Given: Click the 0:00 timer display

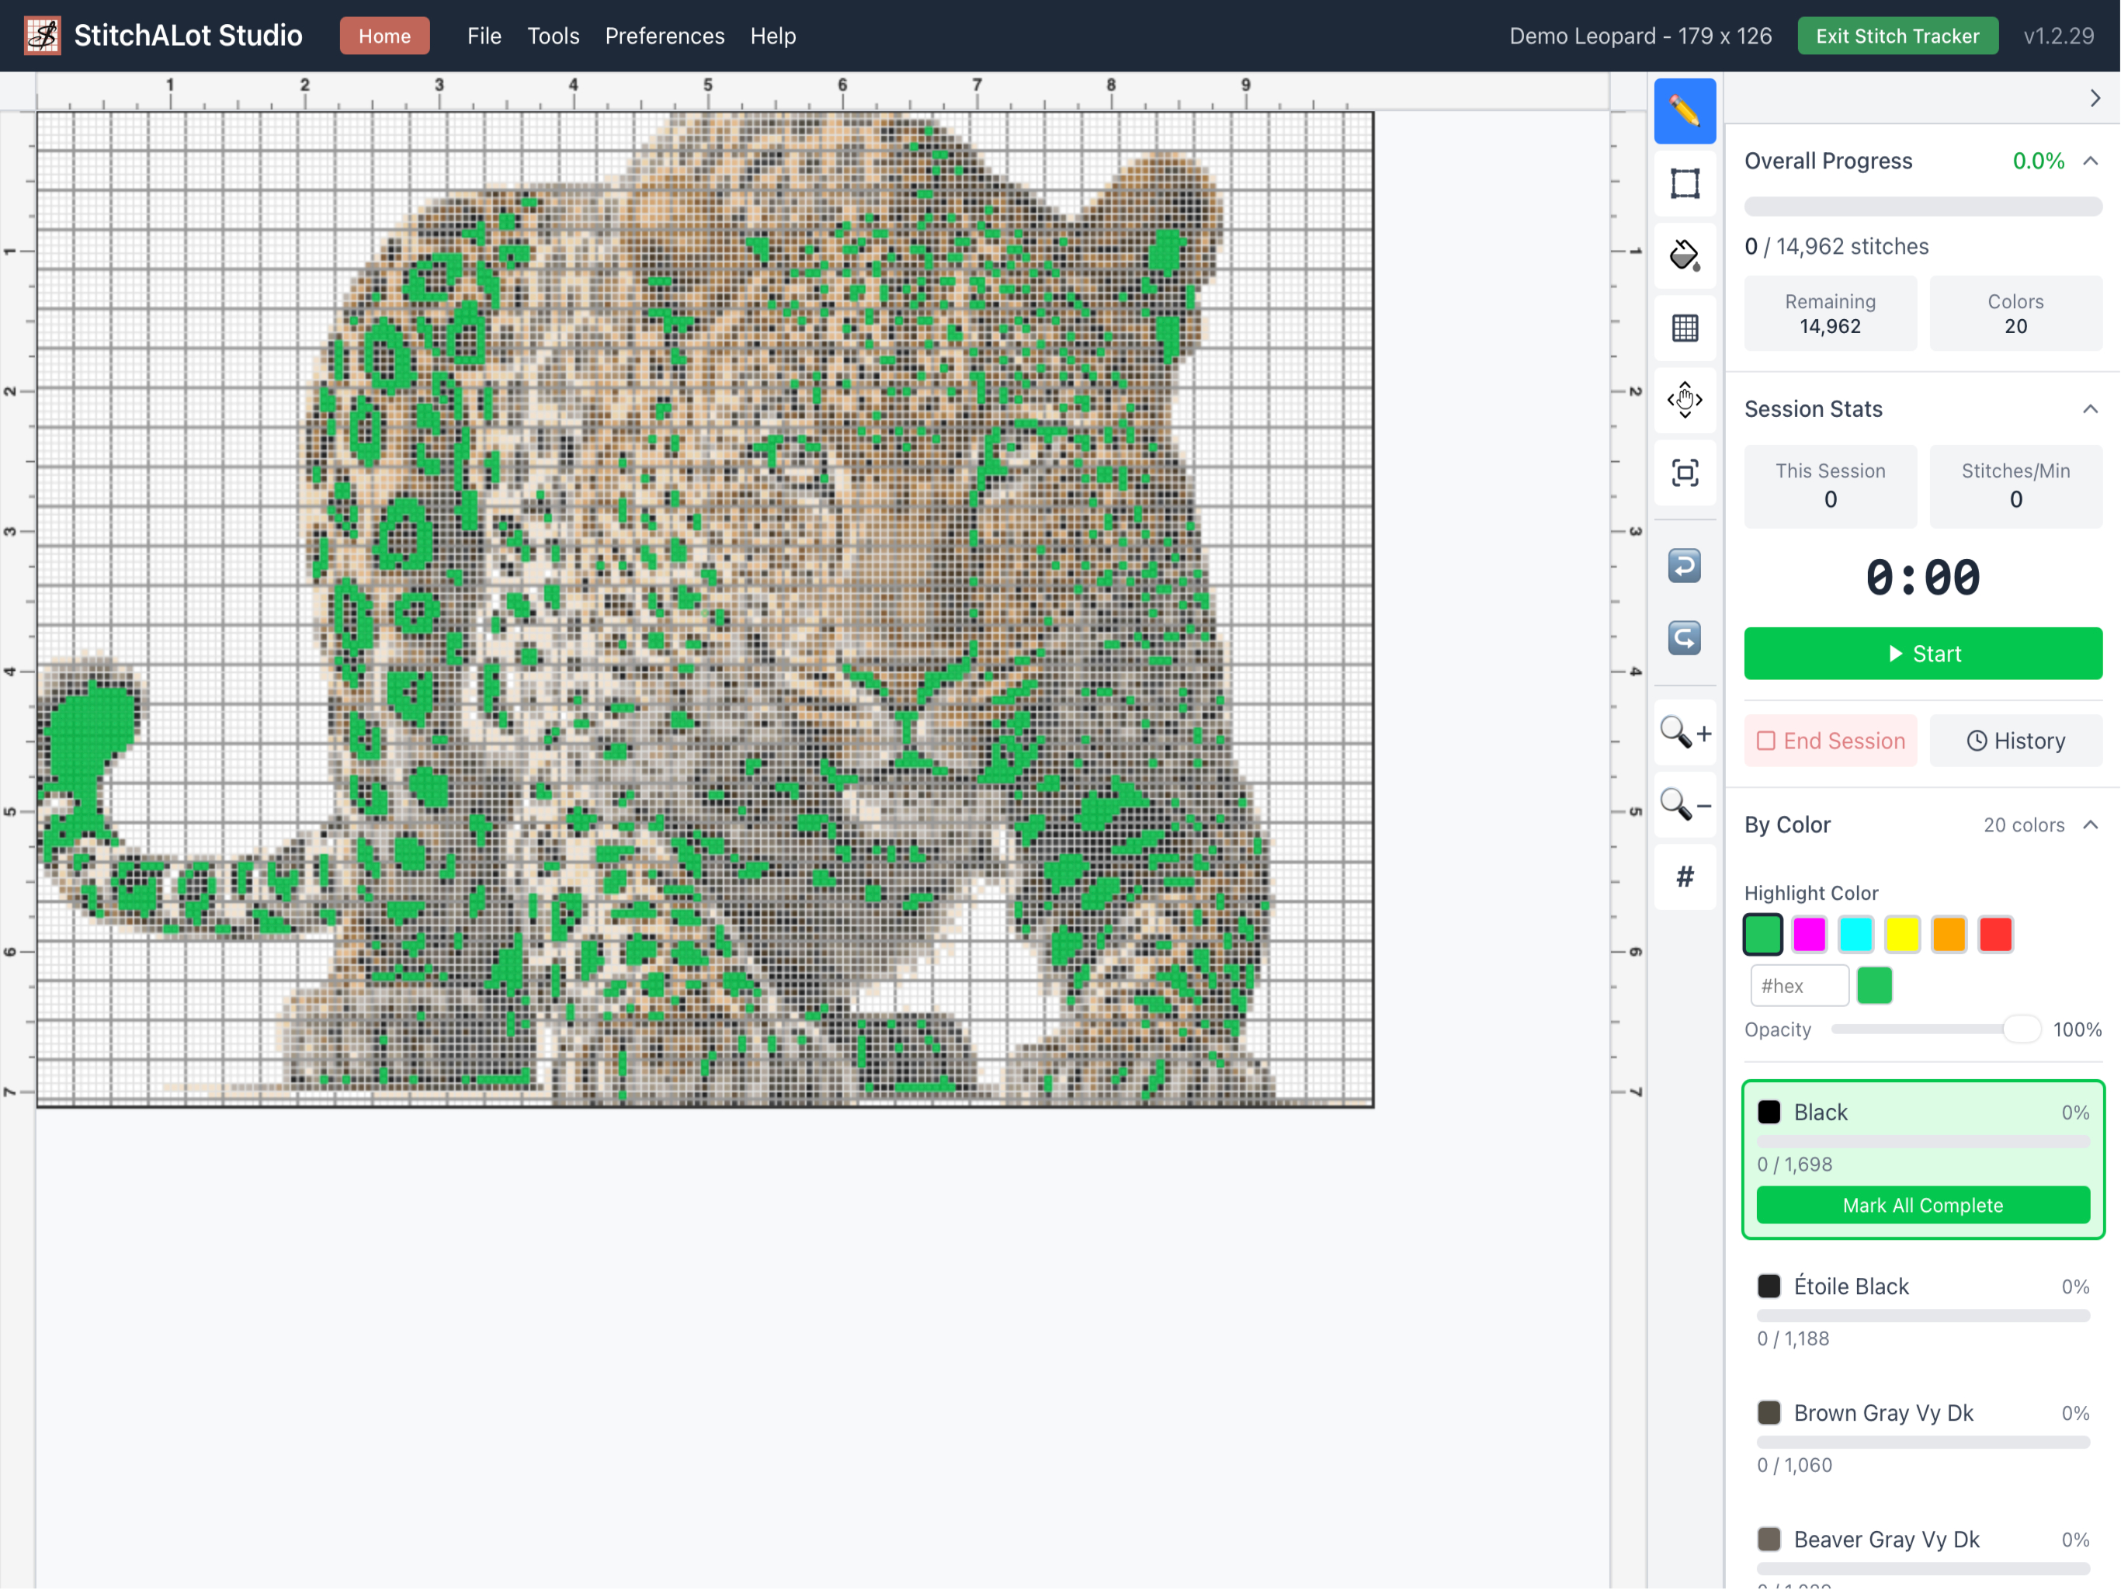Looking at the screenshot, I should coord(1922,578).
